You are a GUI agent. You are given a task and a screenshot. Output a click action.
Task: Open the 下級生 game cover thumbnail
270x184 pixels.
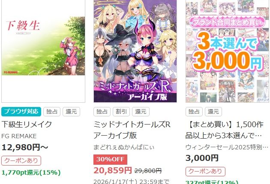coord(43,51)
